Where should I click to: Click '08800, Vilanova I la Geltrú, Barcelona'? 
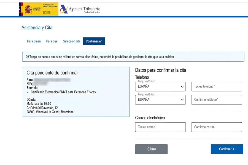click(x=50, y=112)
